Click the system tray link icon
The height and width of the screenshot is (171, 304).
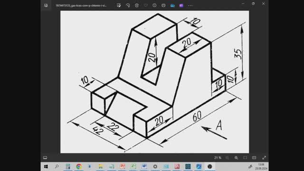click(250, 167)
